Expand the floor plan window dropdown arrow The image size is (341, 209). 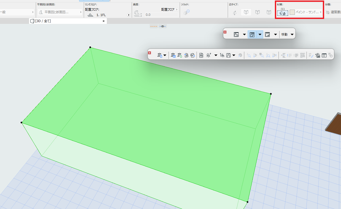coord(244,34)
